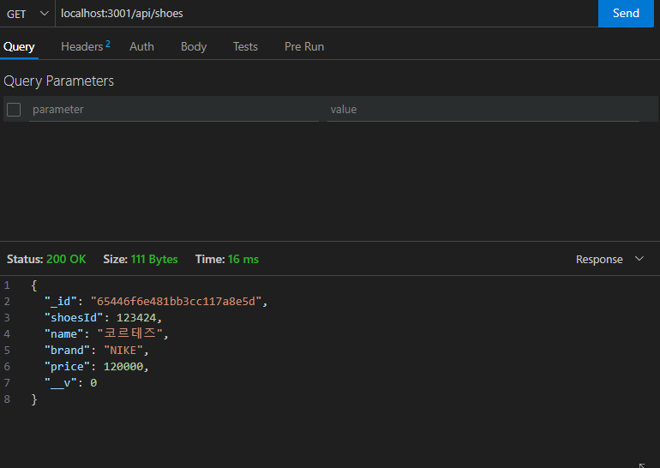Screen dimensions: 660x468
Task: Switch to the Query tab
Action: tap(19, 46)
